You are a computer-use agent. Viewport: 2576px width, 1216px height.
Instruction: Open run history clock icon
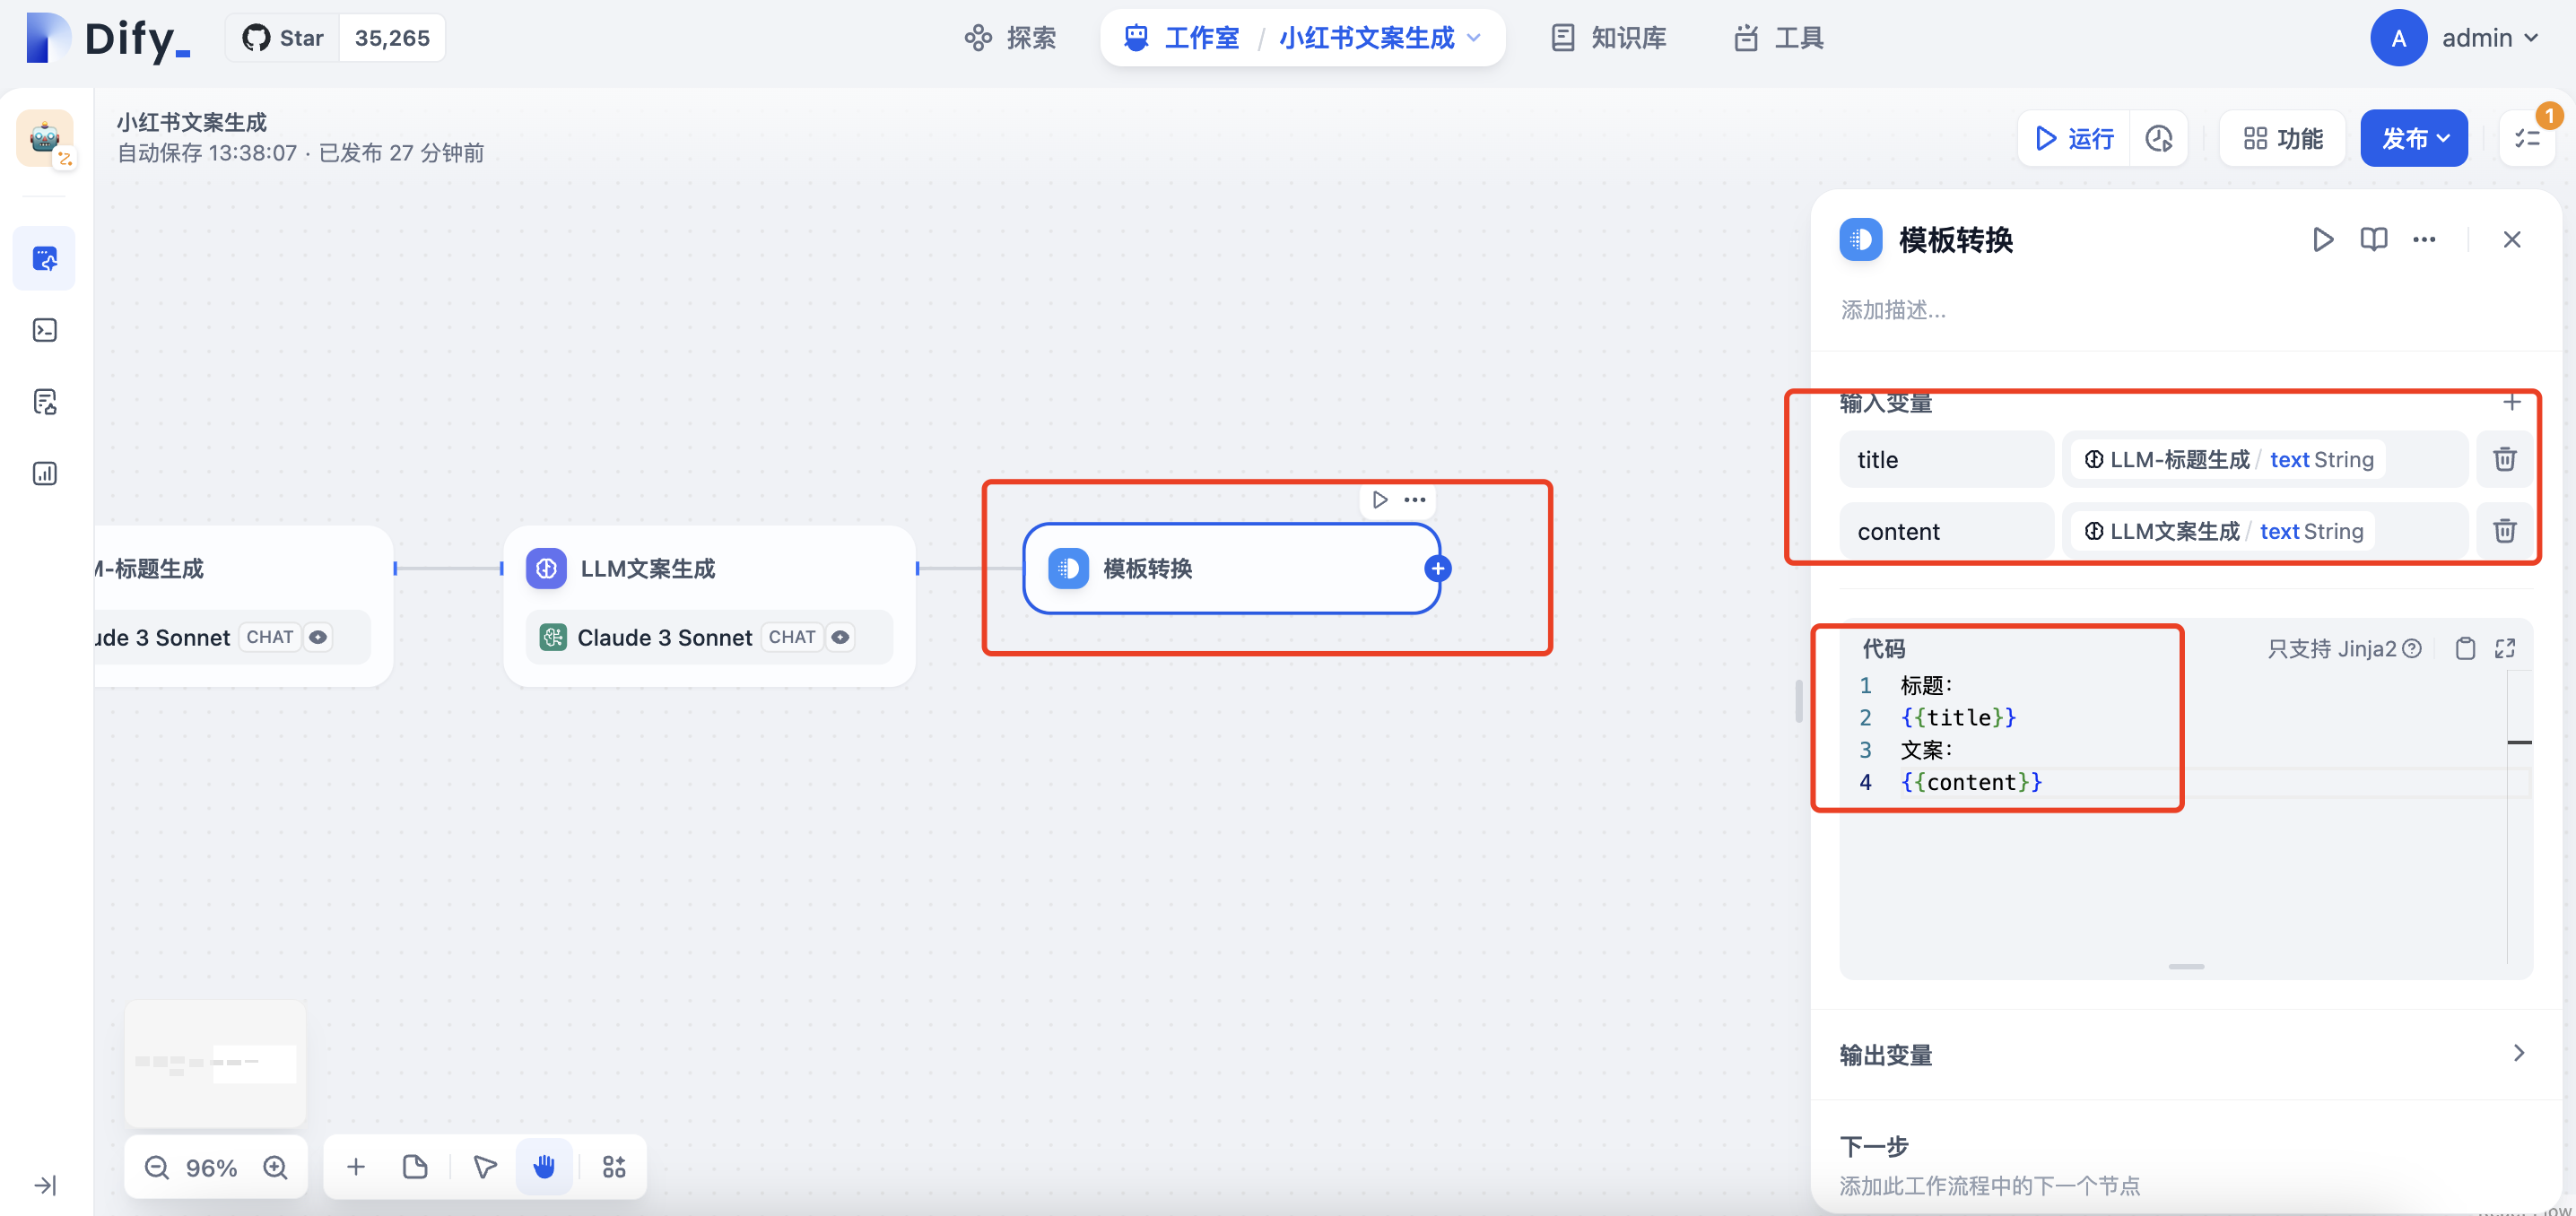click(x=2159, y=139)
